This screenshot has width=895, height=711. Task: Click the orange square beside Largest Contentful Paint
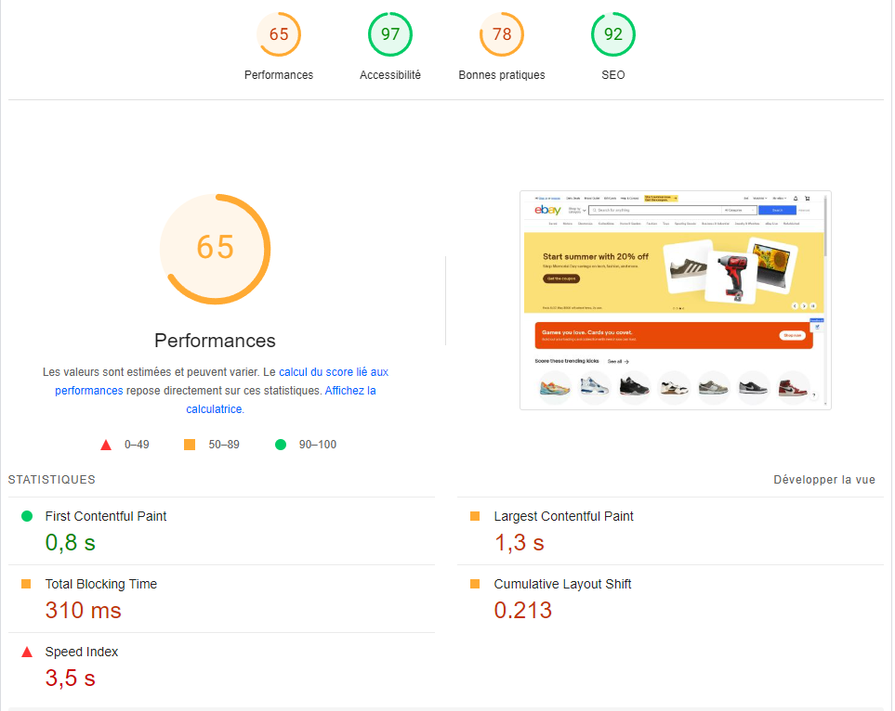pos(475,516)
